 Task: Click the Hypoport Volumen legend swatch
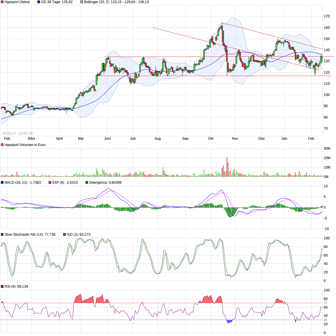tap(2, 145)
